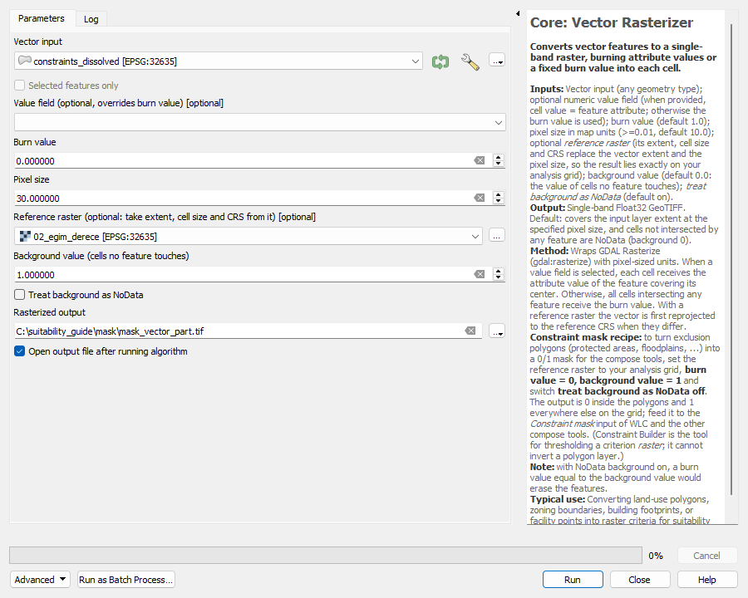
Task: Click the Selected features only checkbox
Action: click(20, 86)
